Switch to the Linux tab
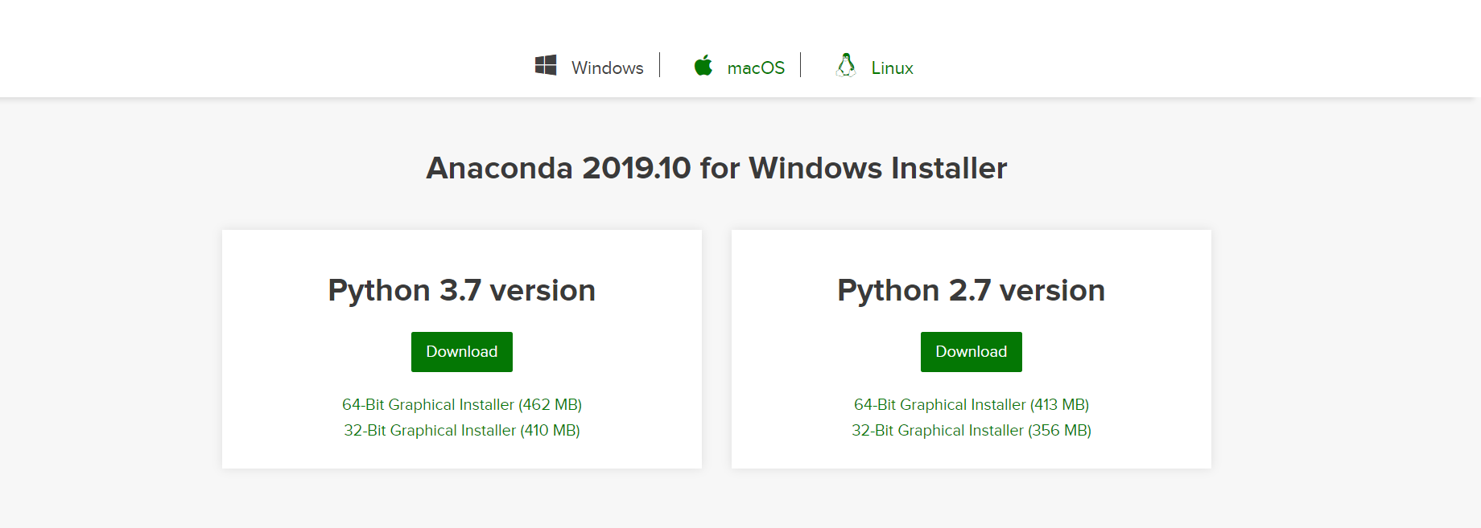Viewport: 1481px width, 528px height. 892,68
